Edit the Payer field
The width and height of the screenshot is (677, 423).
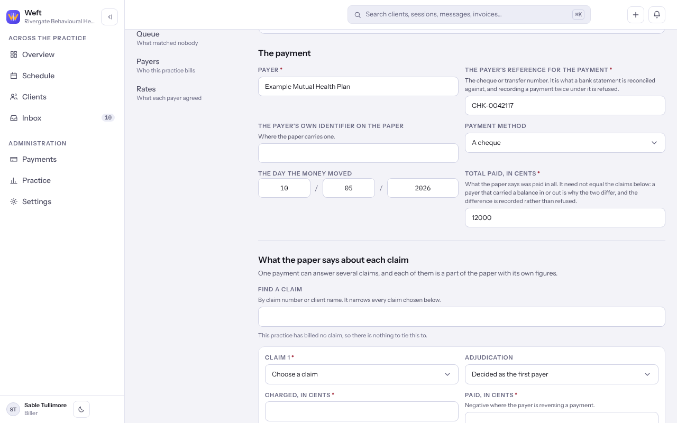pyautogui.click(x=358, y=87)
